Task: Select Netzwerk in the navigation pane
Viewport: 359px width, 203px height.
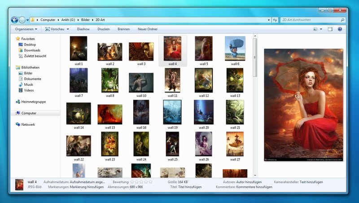Action: point(26,125)
